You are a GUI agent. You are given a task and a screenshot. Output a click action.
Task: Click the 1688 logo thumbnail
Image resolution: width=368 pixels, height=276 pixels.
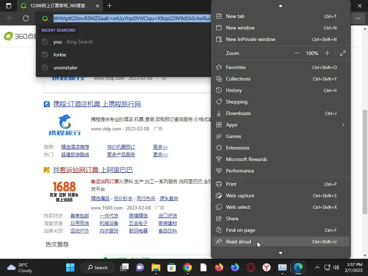64,191
